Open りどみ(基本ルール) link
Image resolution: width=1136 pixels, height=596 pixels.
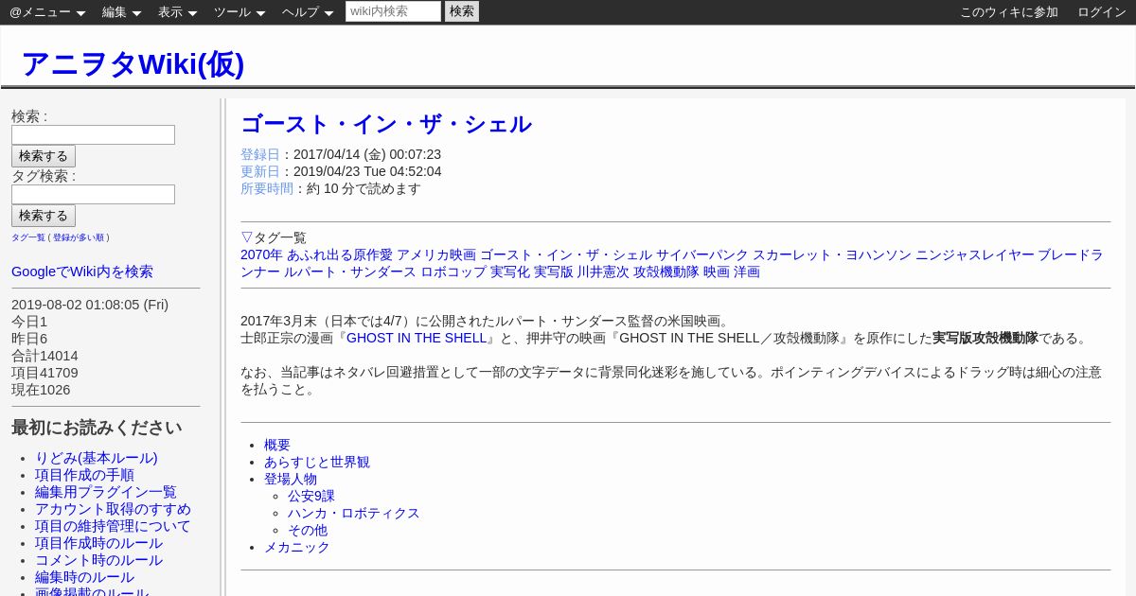[x=97, y=458]
